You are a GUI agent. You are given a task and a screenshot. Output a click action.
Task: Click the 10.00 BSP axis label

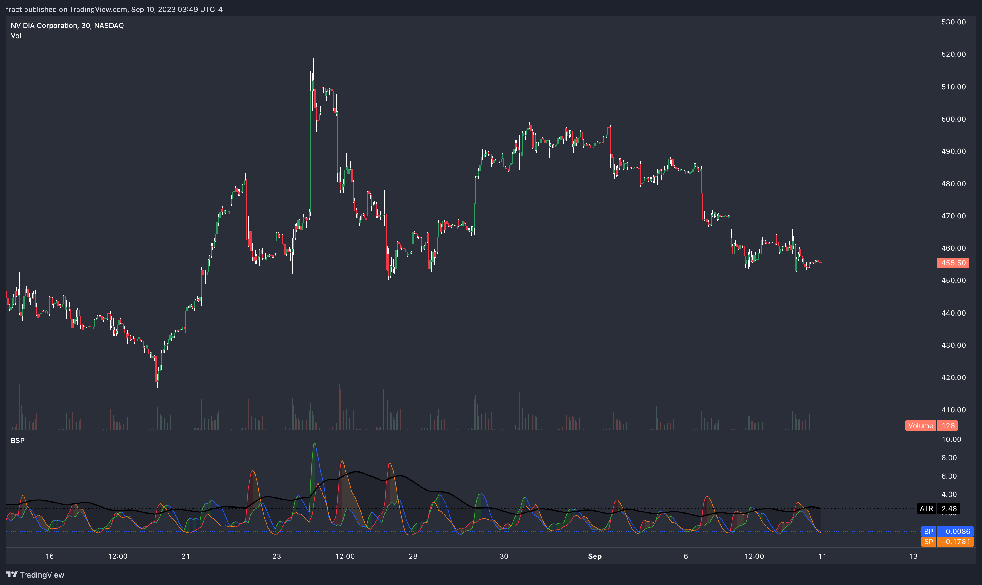[951, 439]
